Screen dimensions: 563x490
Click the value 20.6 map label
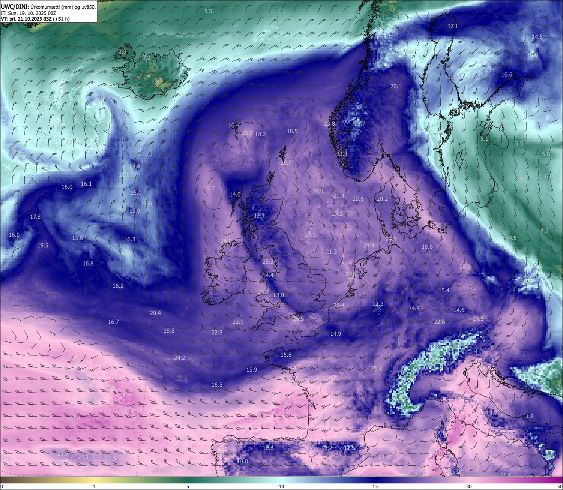tap(358, 199)
